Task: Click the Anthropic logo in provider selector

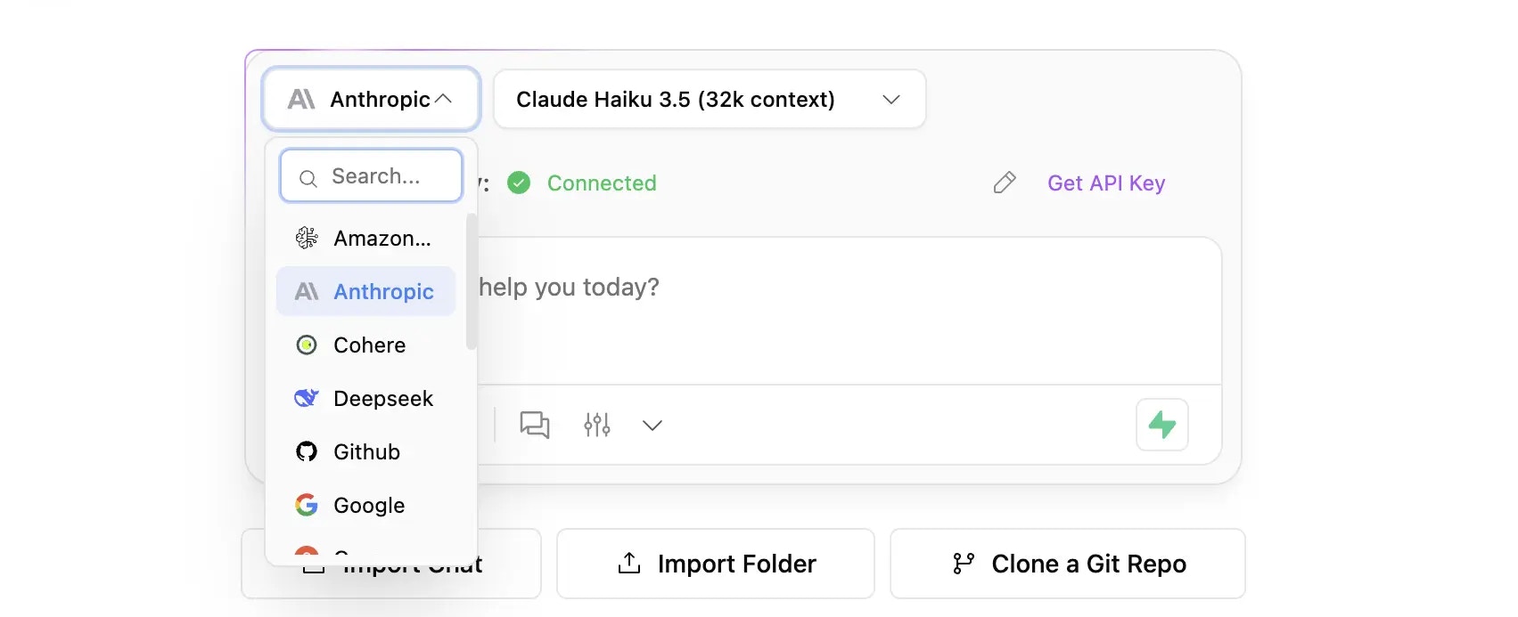Action: tap(301, 99)
